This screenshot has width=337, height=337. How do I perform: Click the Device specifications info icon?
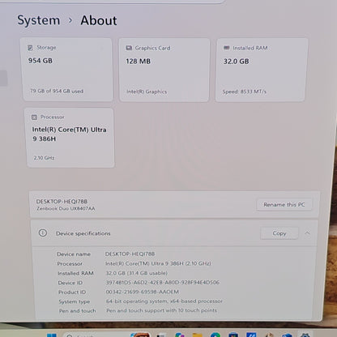tap(43, 232)
